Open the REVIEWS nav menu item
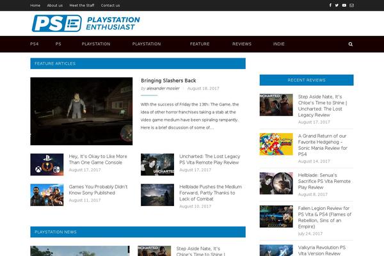The image size is (384, 256). coord(242,44)
